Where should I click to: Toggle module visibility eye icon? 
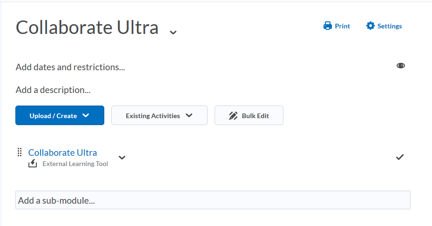(x=401, y=66)
